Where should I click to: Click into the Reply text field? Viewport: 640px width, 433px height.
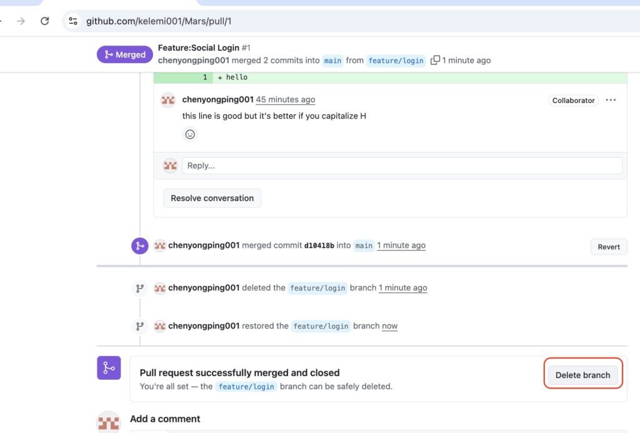coord(401,166)
